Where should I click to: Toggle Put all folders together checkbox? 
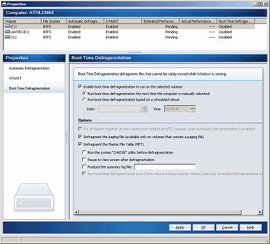80,129
